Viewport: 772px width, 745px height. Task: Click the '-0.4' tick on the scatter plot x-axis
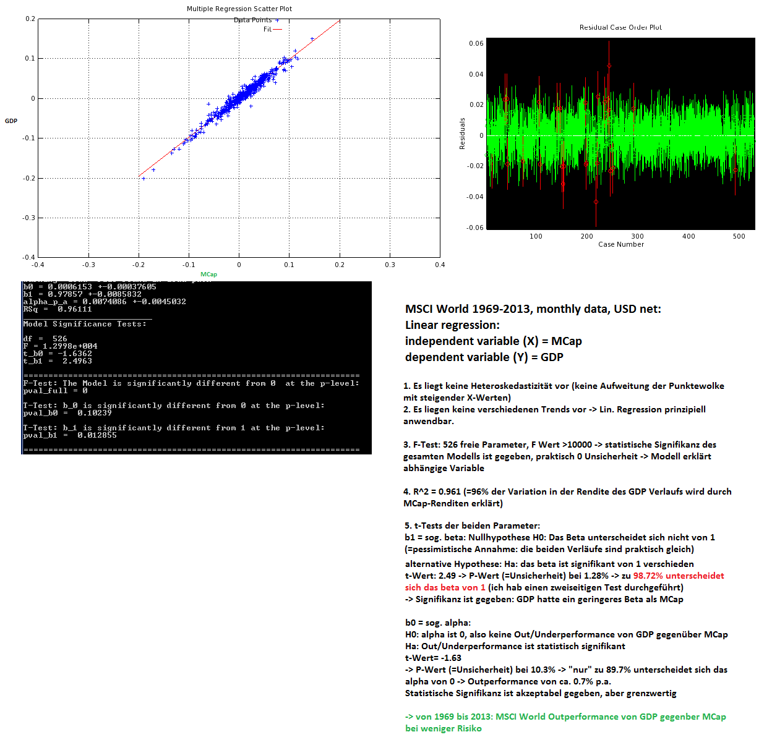pos(38,265)
